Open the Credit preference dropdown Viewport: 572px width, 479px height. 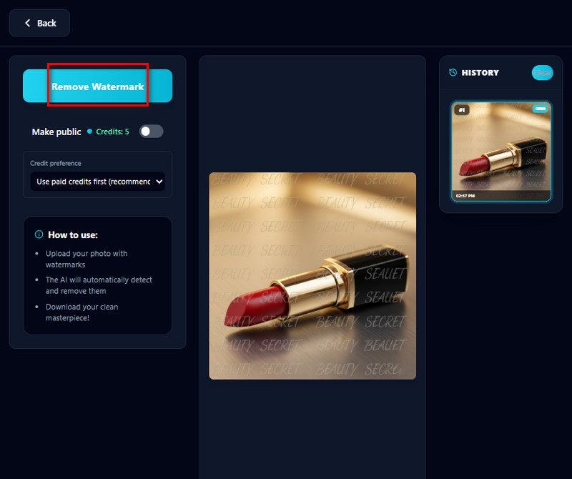click(97, 182)
